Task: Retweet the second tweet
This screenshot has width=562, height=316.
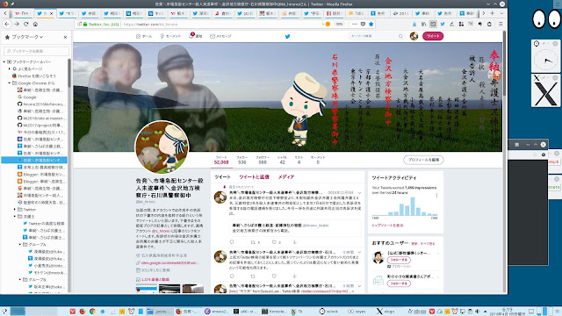Action: pyautogui.click(x=253, y=276)
